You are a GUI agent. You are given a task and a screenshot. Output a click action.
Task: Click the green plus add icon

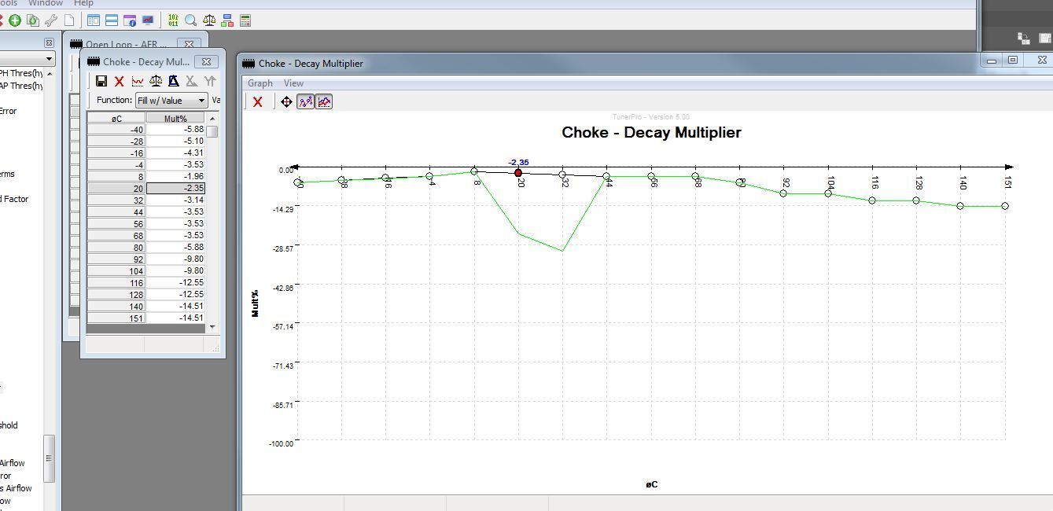(15, 20)
